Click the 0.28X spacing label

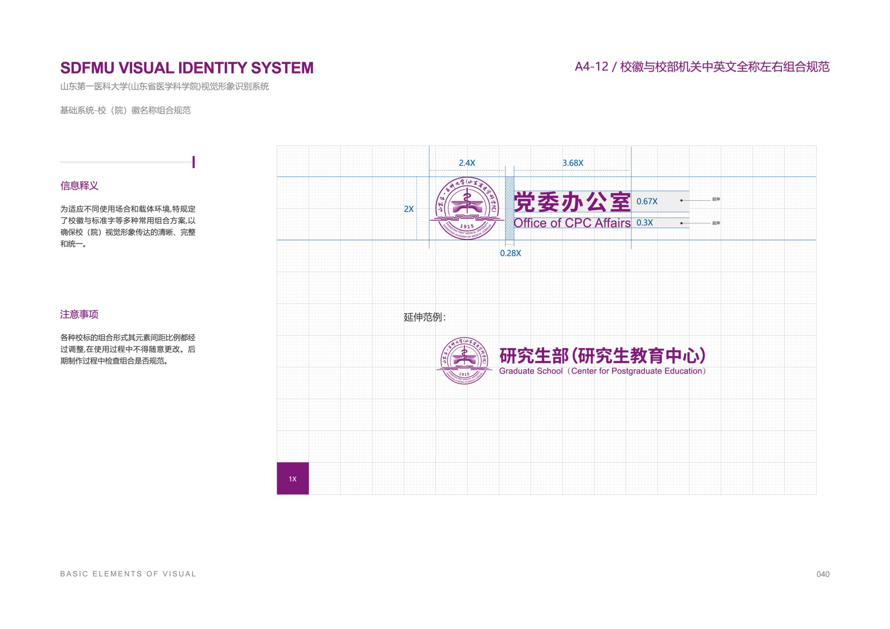510,253
